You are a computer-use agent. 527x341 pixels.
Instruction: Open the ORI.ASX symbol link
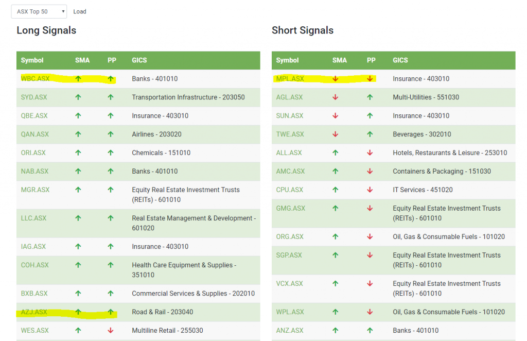(x=33, y=152)
